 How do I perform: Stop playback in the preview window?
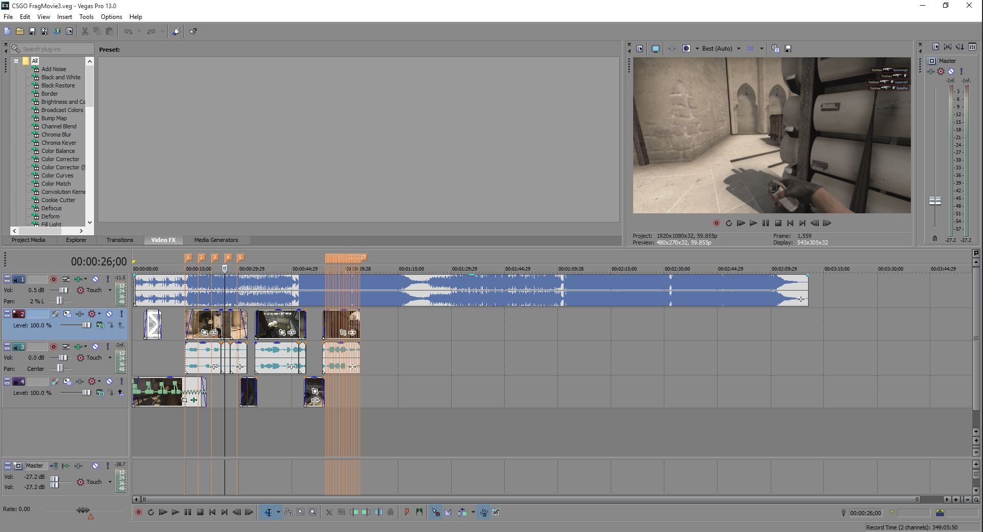click(x=778, y=223)
